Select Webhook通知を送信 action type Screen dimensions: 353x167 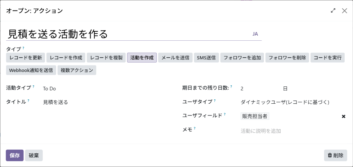click(x=31, y=70)
